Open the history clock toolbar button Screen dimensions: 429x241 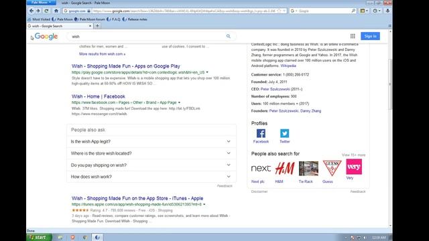pos(377,11)
